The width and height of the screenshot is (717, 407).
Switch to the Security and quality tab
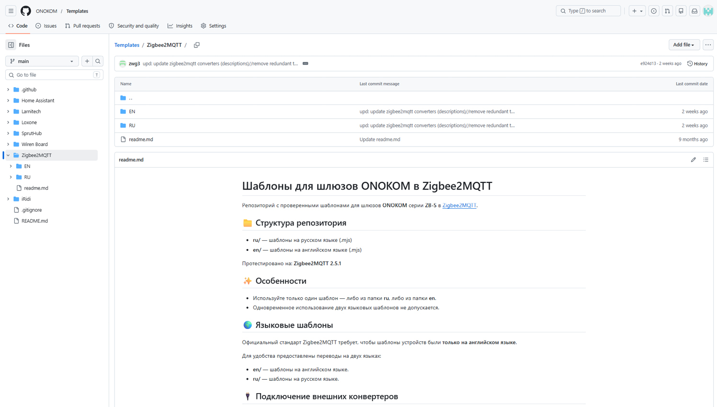[x=134, y=26]
